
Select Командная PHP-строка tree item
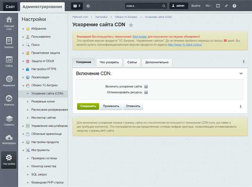(47, 183)
